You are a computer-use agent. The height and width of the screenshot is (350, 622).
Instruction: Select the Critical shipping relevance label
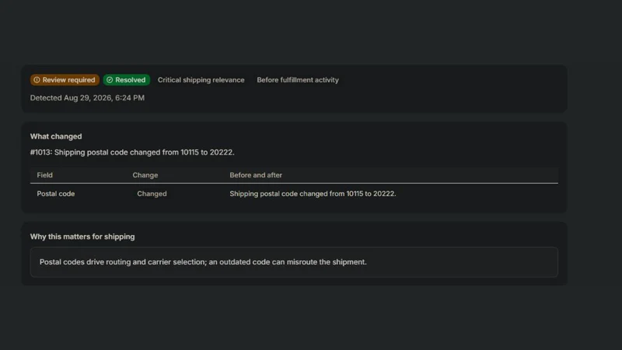pos(201,80)
